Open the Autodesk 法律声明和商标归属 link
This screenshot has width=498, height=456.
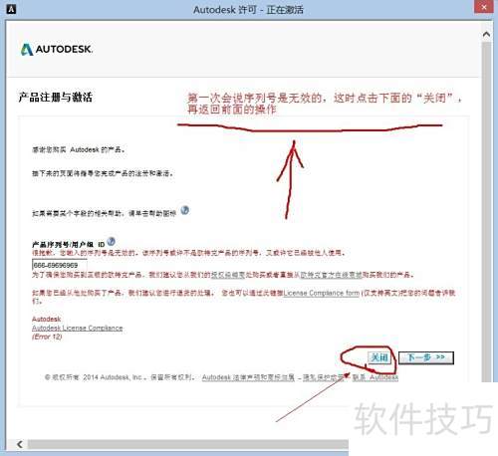coord(248,377)
